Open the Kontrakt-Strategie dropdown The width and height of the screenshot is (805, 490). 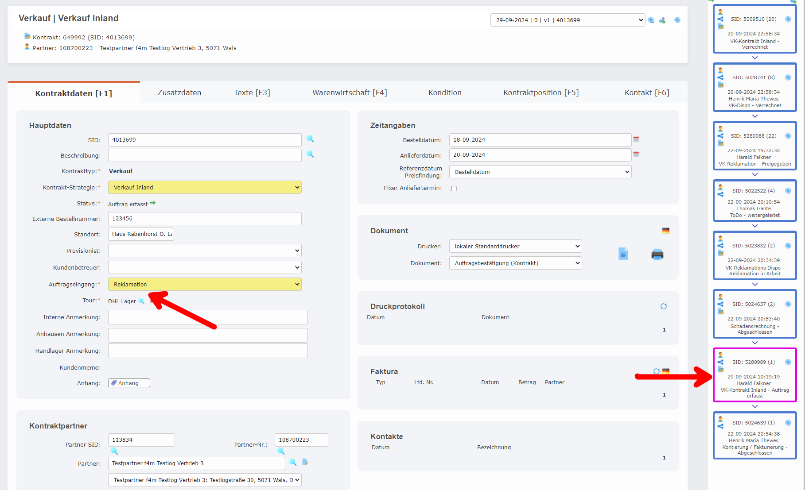tap(205, 187)
